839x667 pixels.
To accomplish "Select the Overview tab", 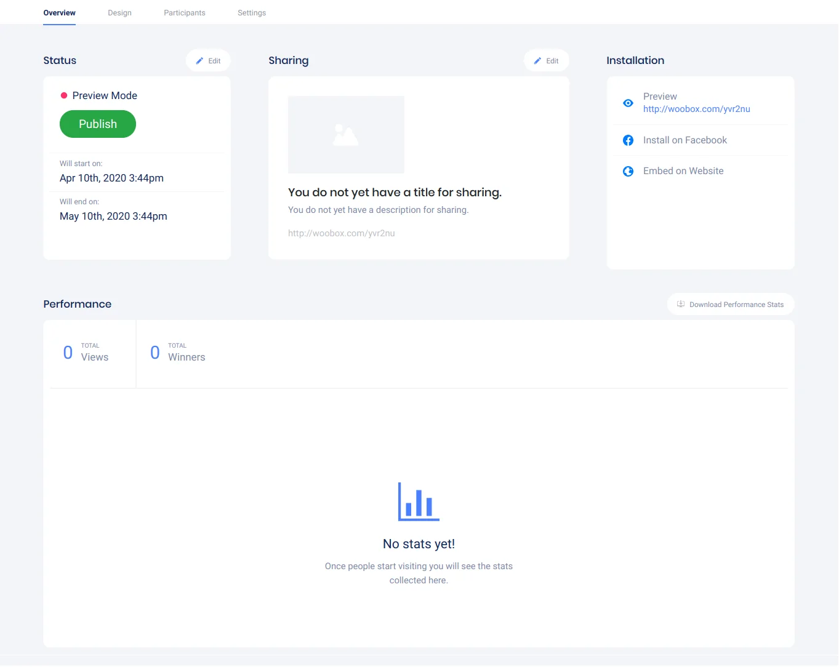I will tap(60, 13).
